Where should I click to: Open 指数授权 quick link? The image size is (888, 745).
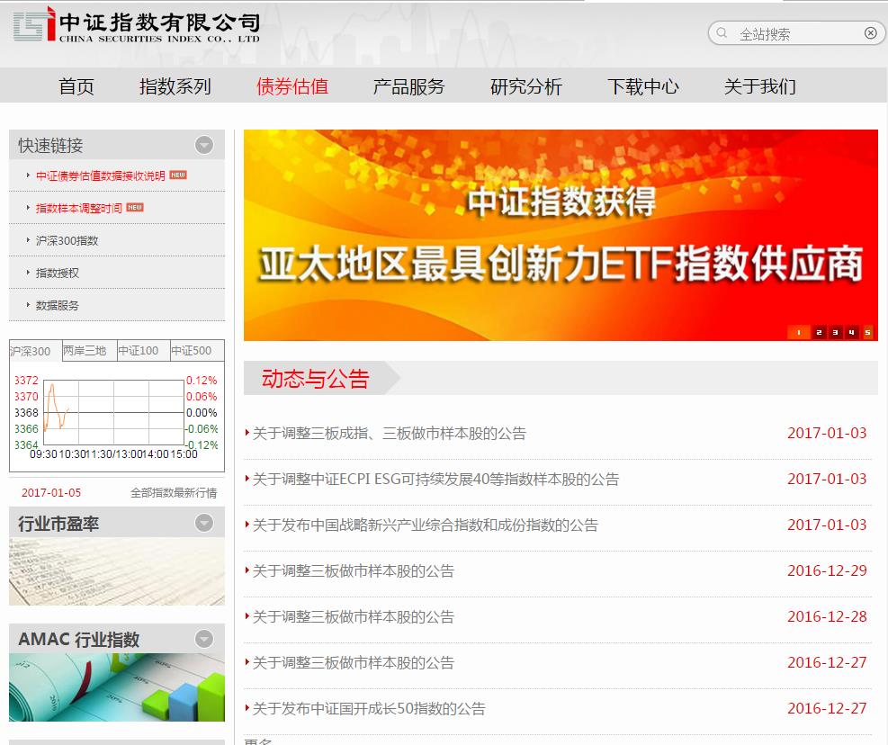click(58, 273)
